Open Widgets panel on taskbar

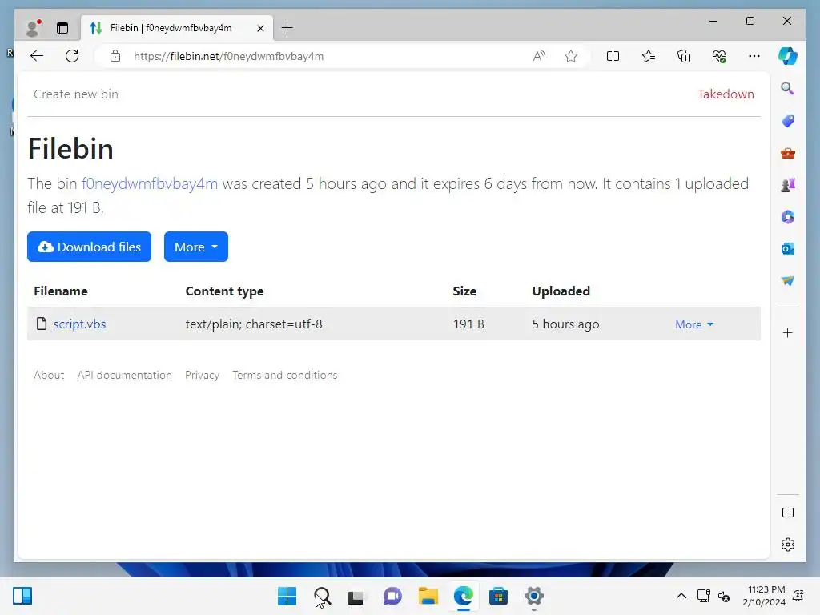tap(22, 596)
